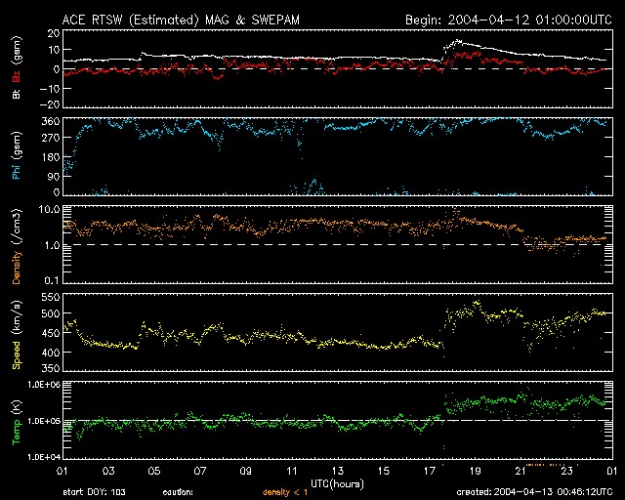Image resolution: width=625 pixels, height=500 pixels.
Task: Click the "1.0E+06" tick on Temp plot
Action: click(x=44, y=385)
